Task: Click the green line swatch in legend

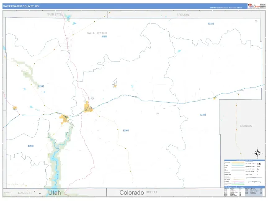Action: 238,185
